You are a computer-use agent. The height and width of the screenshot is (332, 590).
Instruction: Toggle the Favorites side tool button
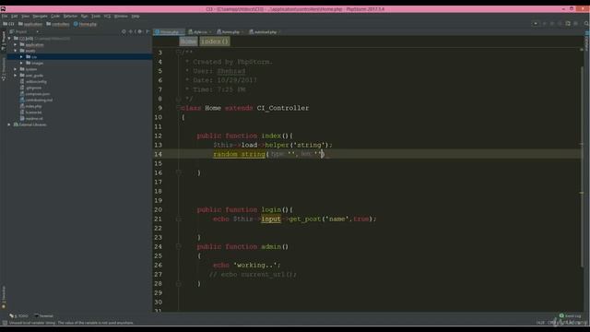pos(4,297)
